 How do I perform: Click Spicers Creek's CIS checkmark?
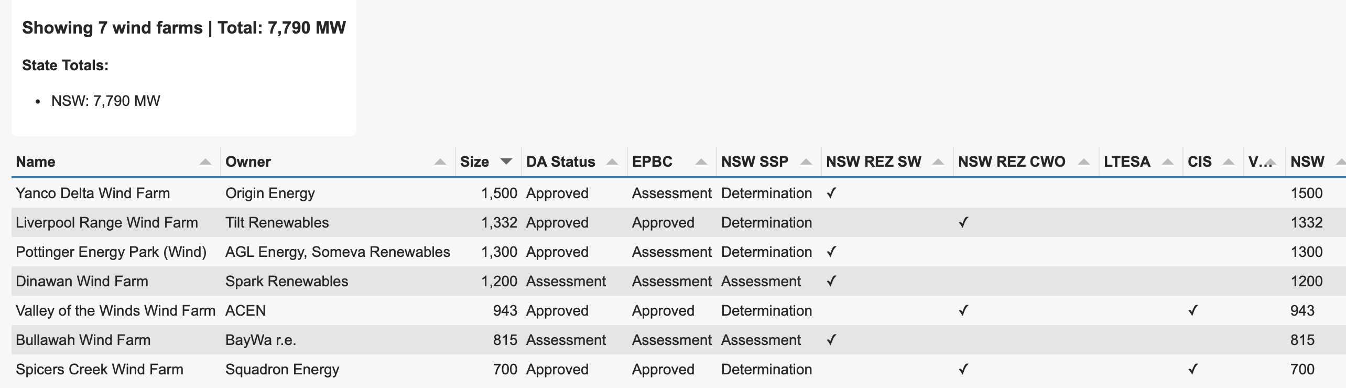point(1192,370)
